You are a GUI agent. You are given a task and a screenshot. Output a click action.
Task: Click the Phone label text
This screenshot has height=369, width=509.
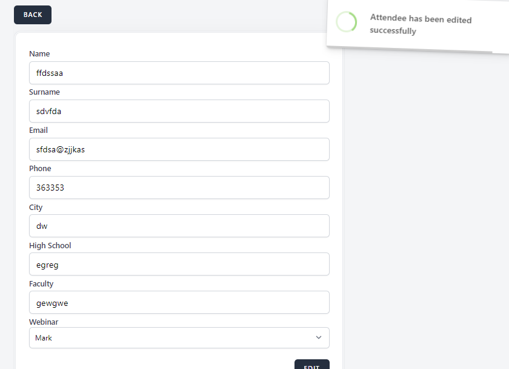coord(40,169)
